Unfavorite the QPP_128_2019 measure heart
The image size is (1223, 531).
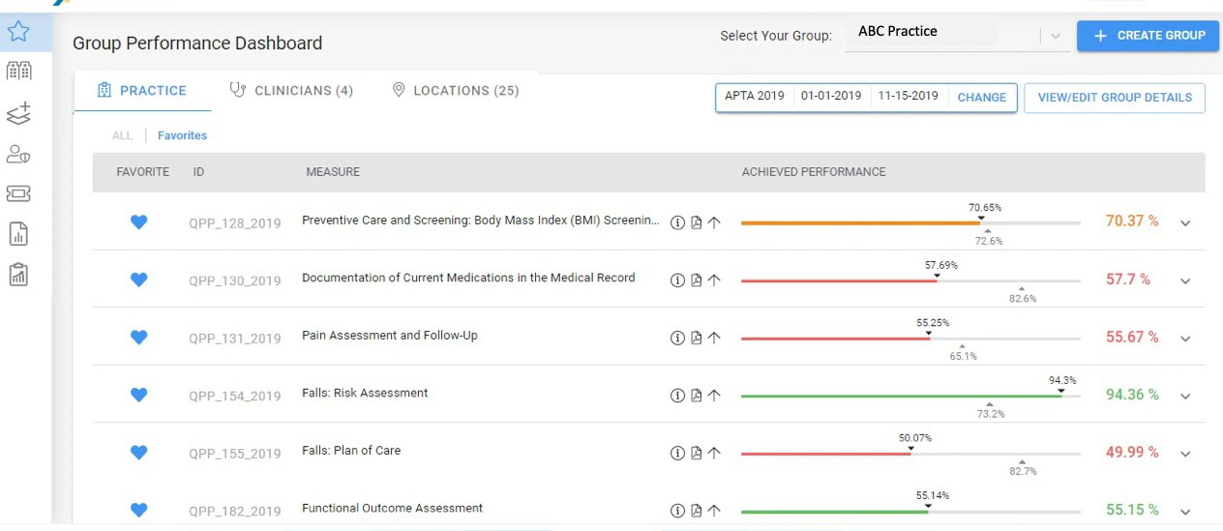click(x=138, y=222)
